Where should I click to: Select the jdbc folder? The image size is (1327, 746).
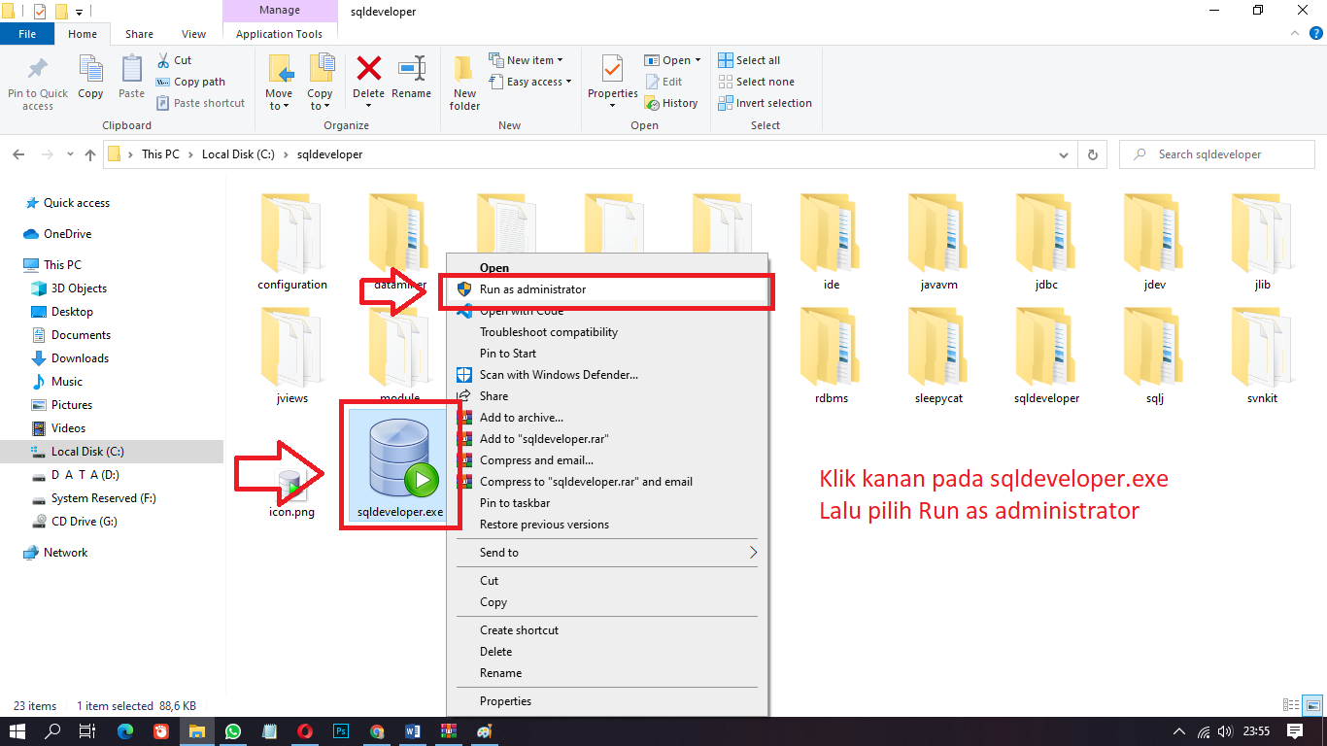click(x=1046, y=243)
